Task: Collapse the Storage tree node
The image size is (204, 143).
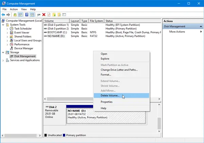Action: point(3,53)
